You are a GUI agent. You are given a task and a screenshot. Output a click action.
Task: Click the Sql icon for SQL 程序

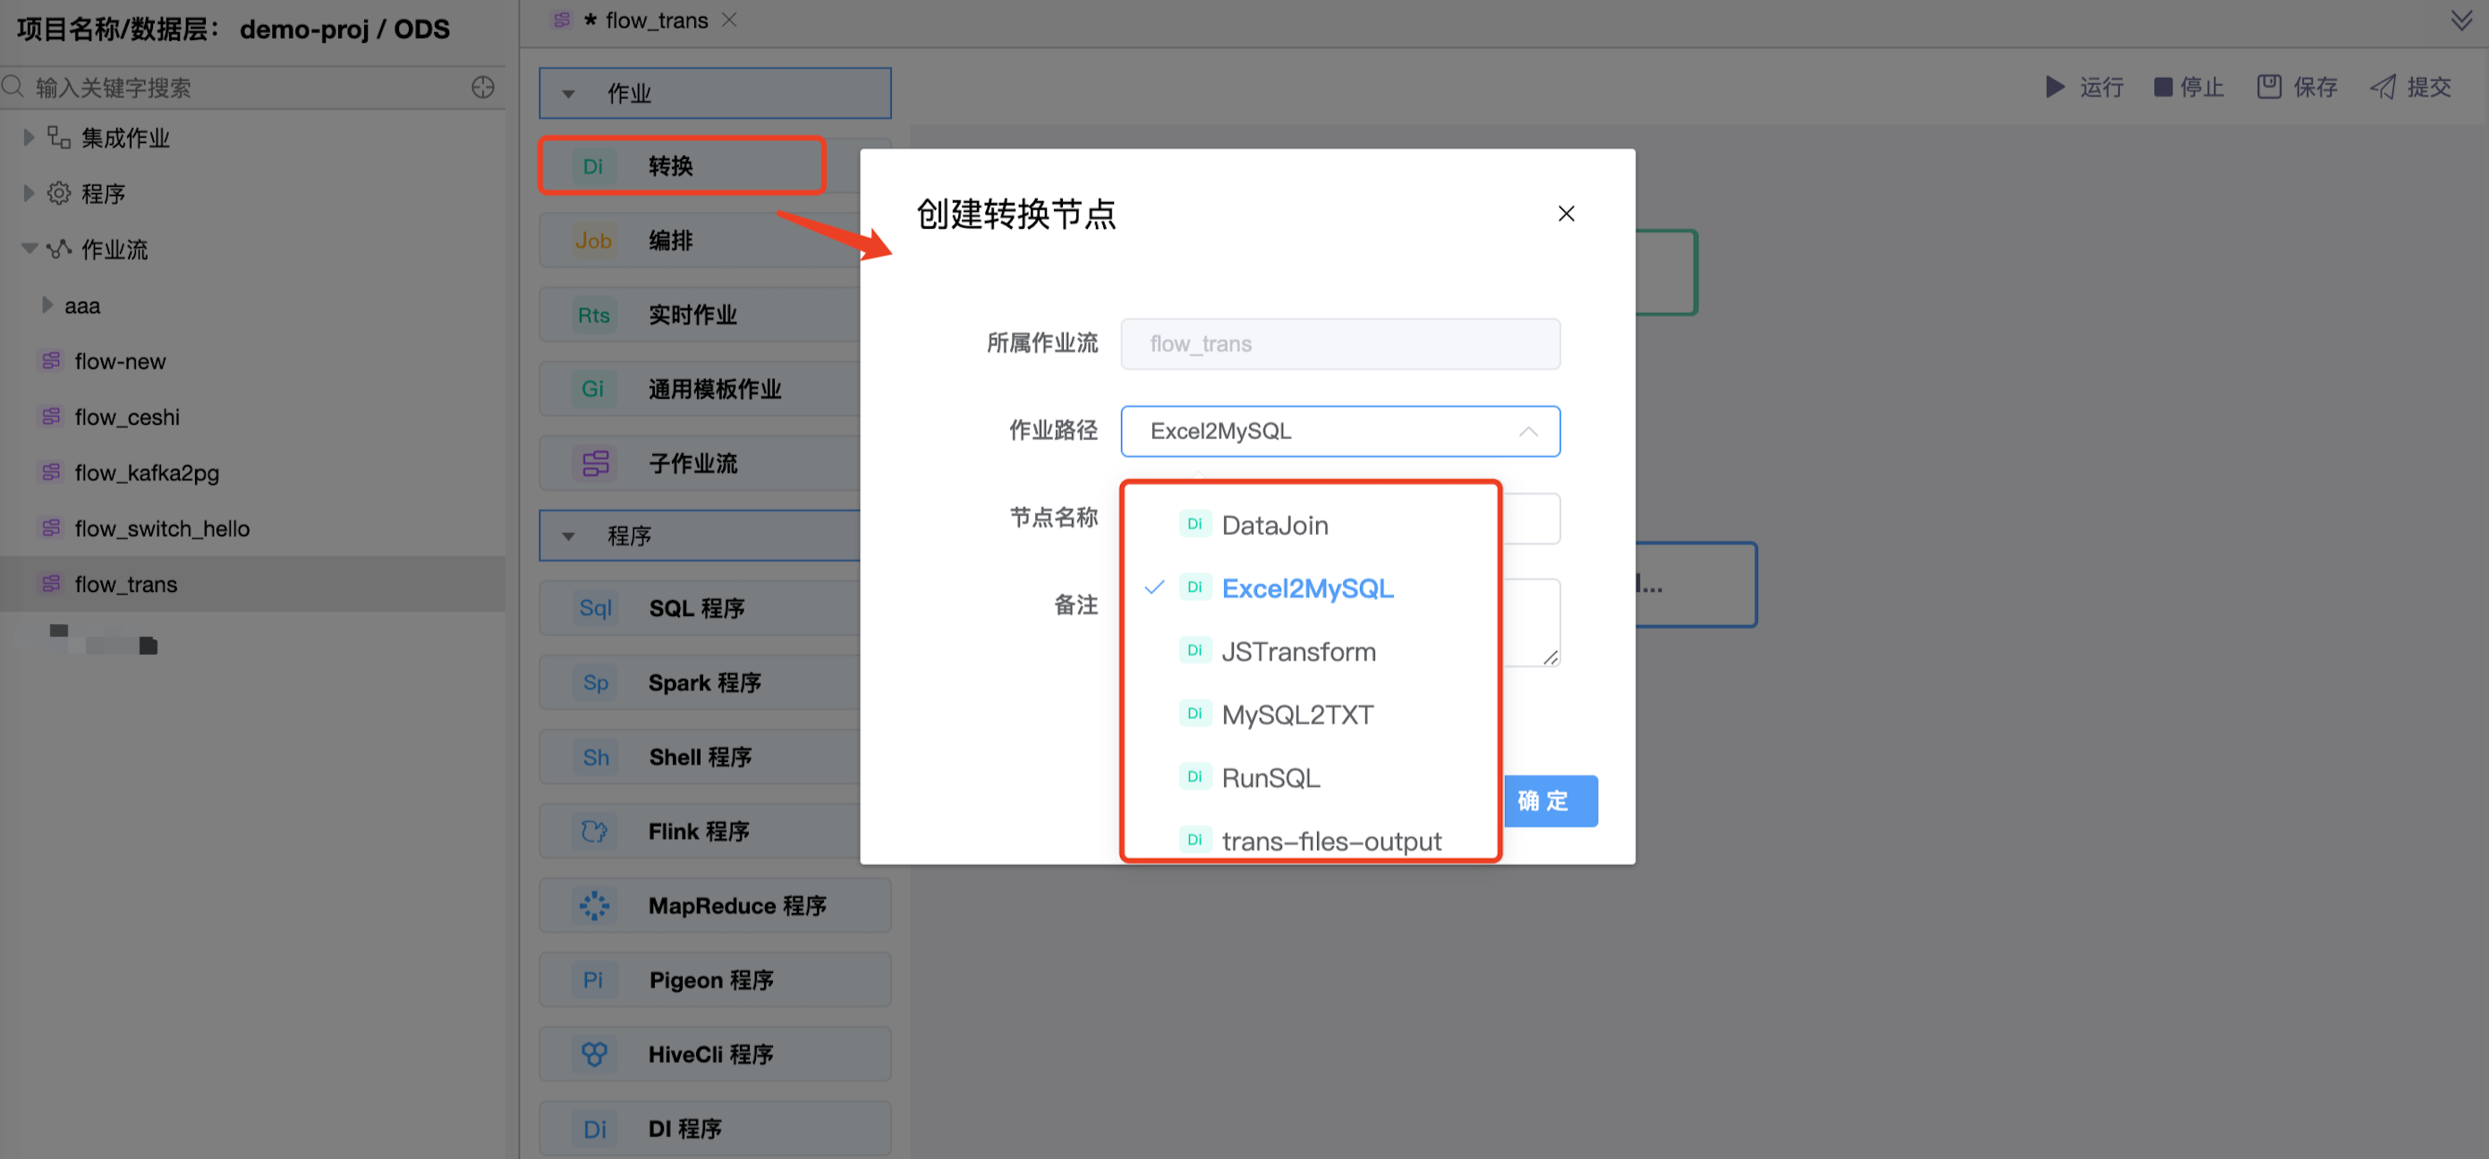pyautogui.click(x=595, y=607)
